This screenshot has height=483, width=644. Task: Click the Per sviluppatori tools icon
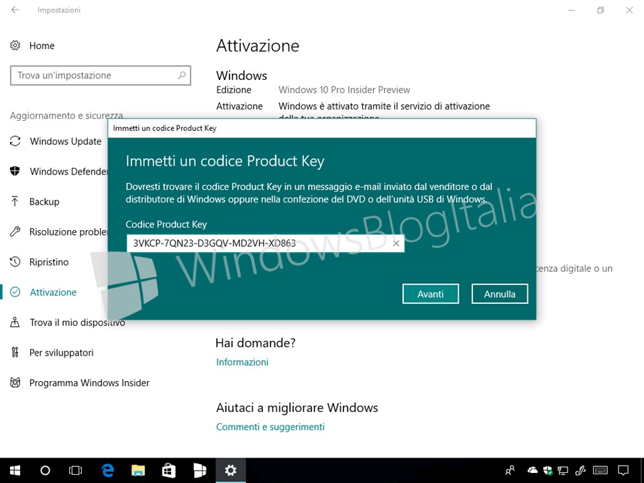pyautogui.click(x=15, y=352)
